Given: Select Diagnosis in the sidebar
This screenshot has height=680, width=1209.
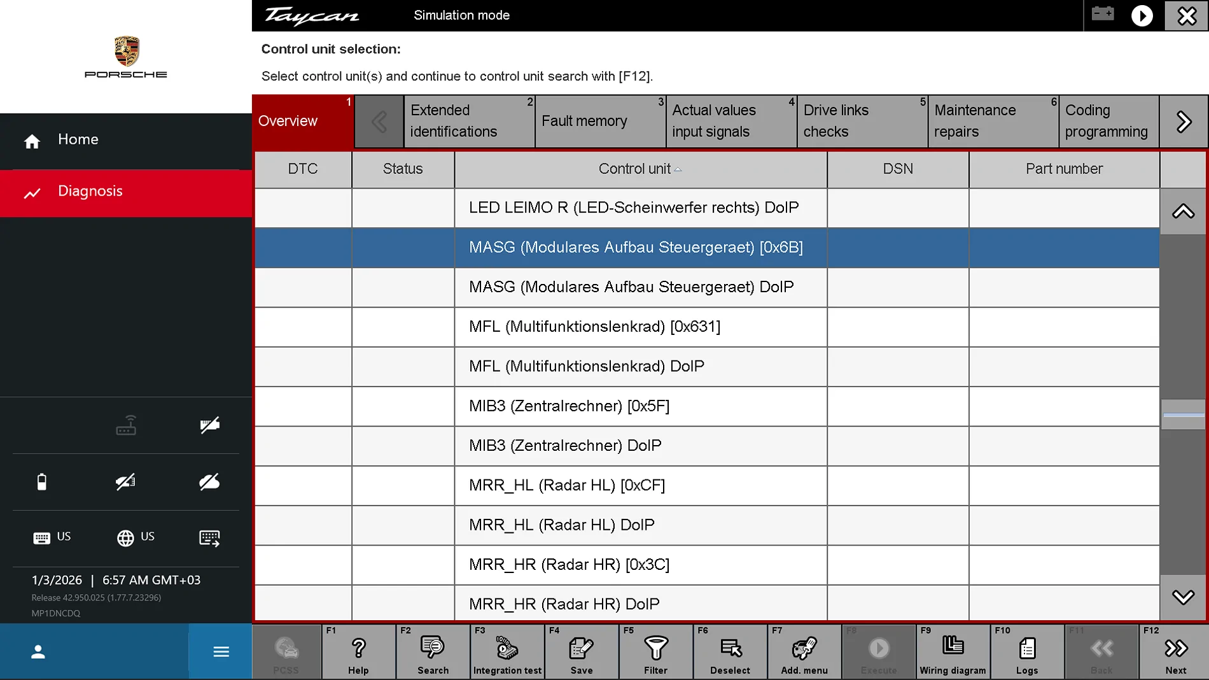Looking at the screenshot, I should (126, 192).
